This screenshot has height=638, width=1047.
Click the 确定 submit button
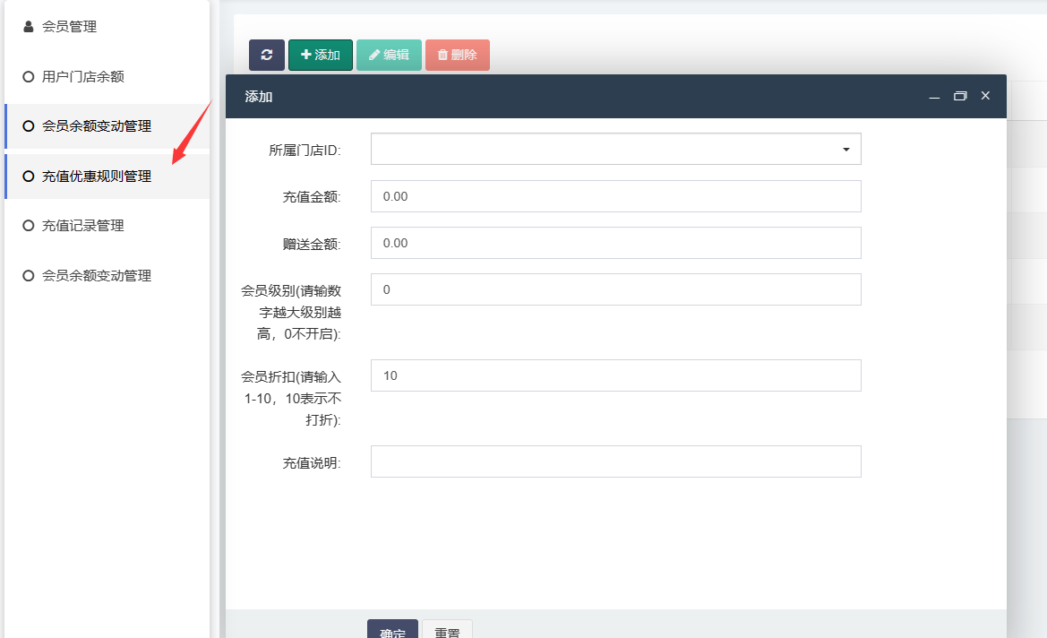pos(392,629)
